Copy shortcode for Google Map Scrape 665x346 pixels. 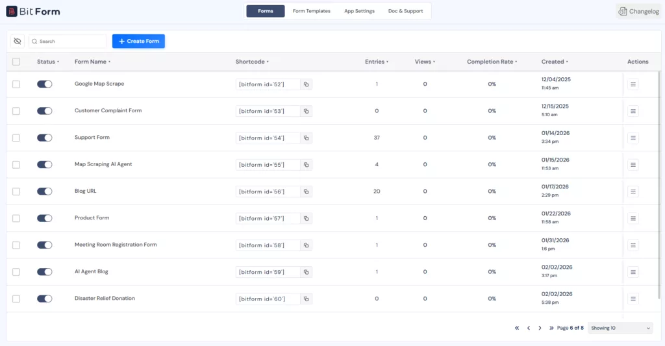pyautogui.click(x=307, y=84)
